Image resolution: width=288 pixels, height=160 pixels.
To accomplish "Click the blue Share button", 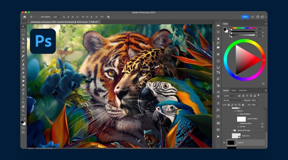I will pos(245,17).
